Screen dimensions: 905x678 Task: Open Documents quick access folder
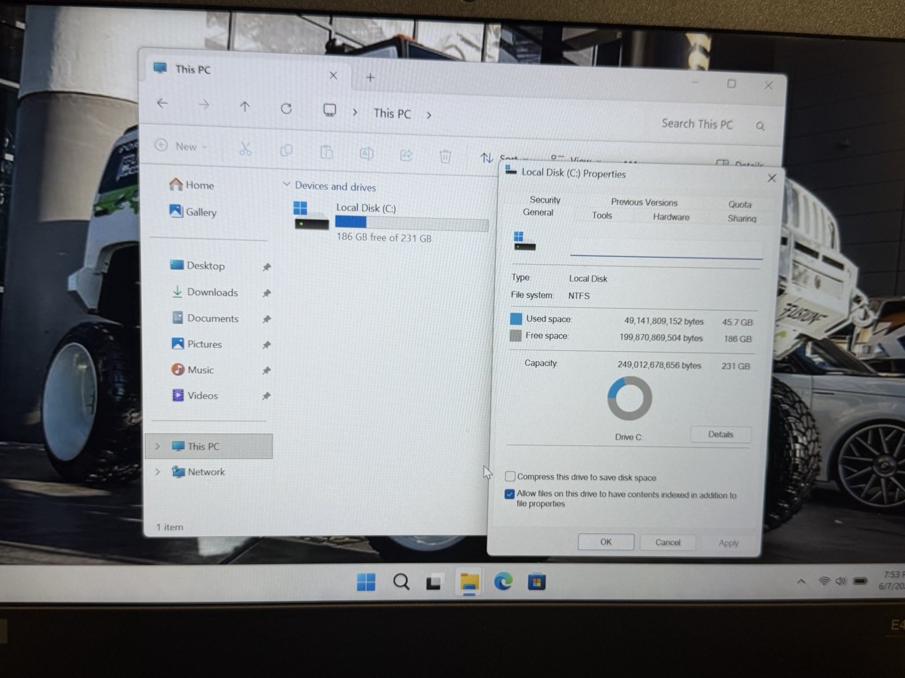pyautogui.click(x=205, y=318)
